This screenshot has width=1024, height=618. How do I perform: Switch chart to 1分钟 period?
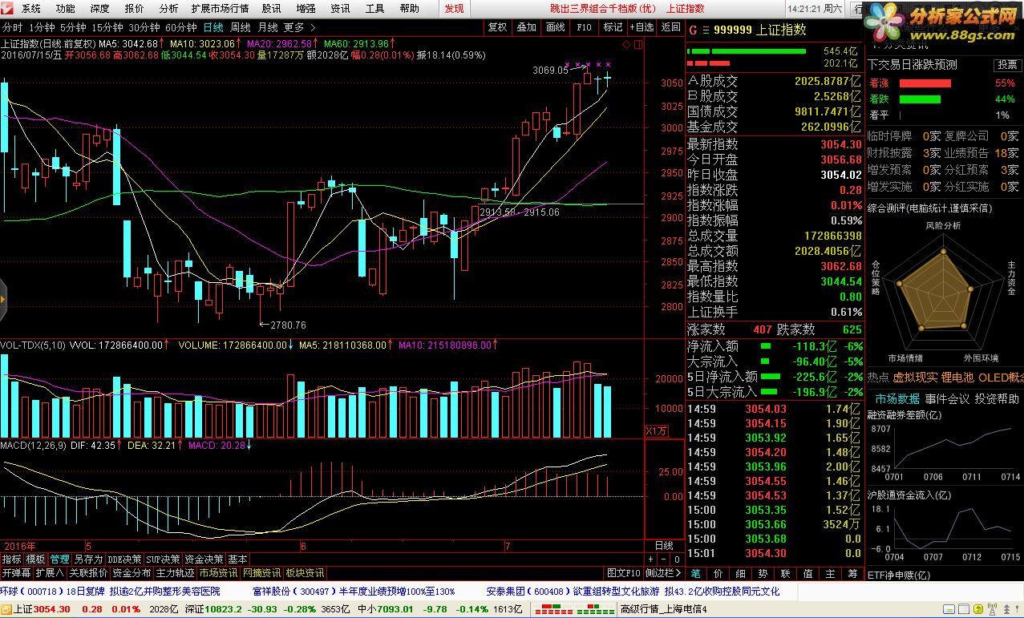click(41, 27)
